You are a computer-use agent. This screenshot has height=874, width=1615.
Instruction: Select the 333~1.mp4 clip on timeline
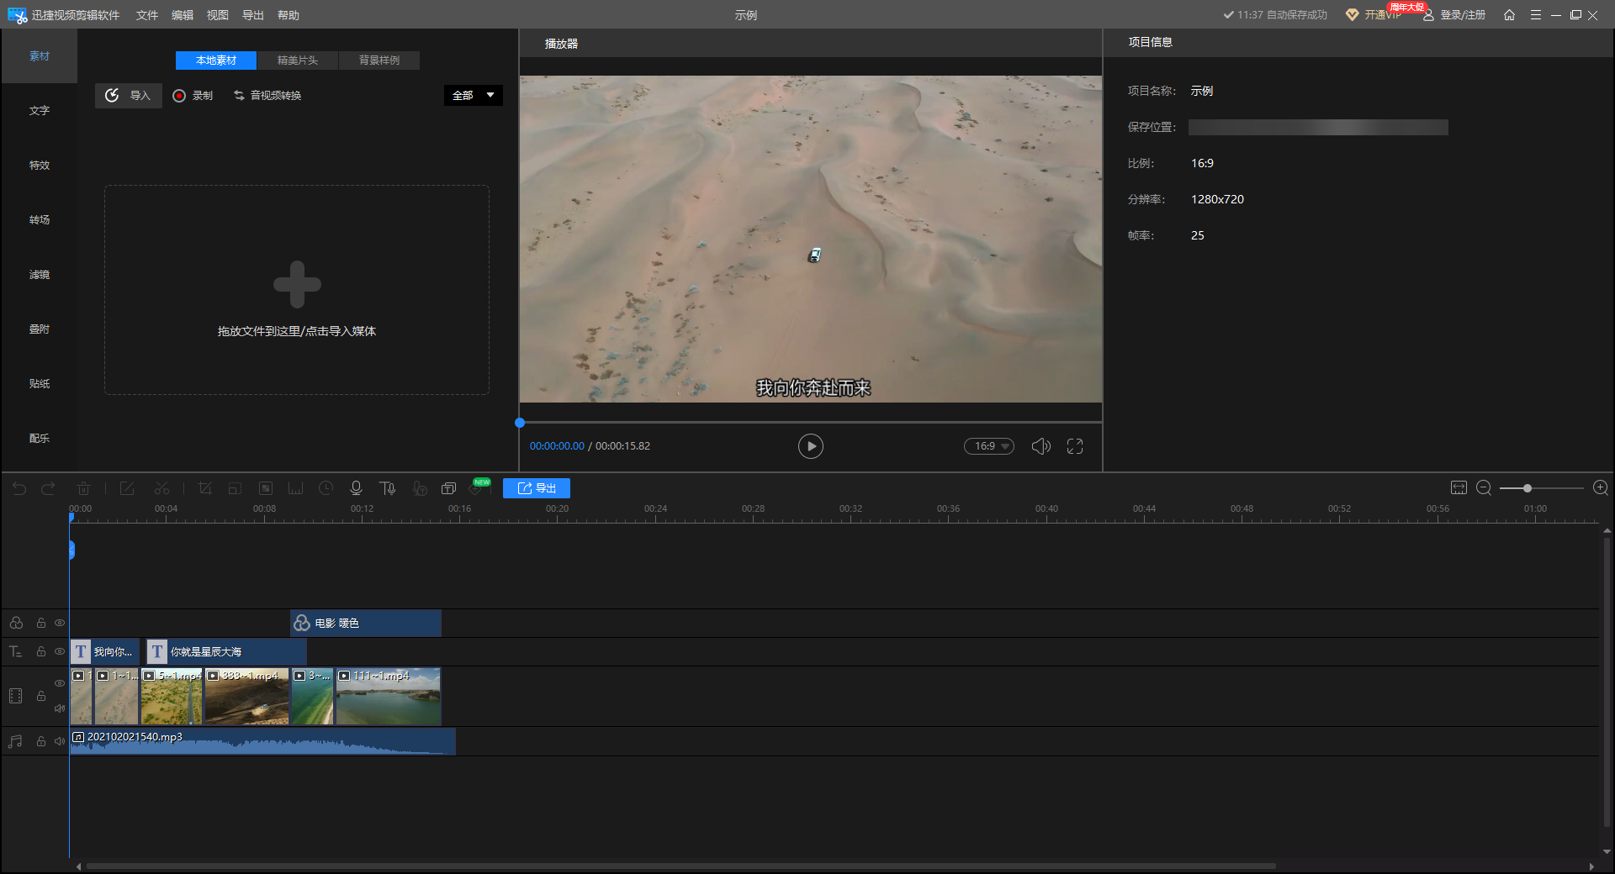(x=246, y=698)
